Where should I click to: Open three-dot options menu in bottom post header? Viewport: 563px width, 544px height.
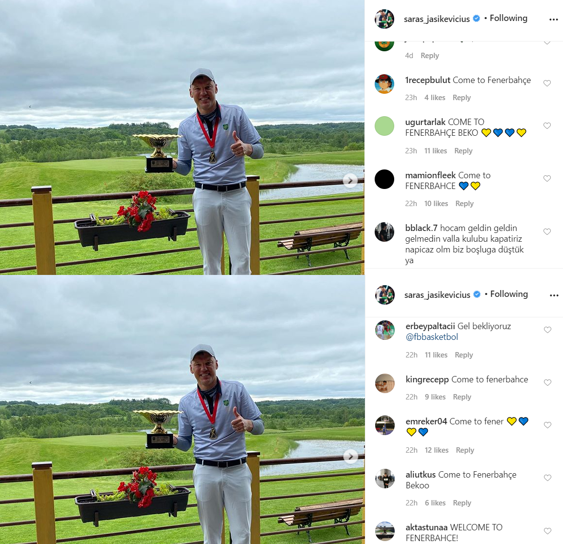(x=554, y=295)
